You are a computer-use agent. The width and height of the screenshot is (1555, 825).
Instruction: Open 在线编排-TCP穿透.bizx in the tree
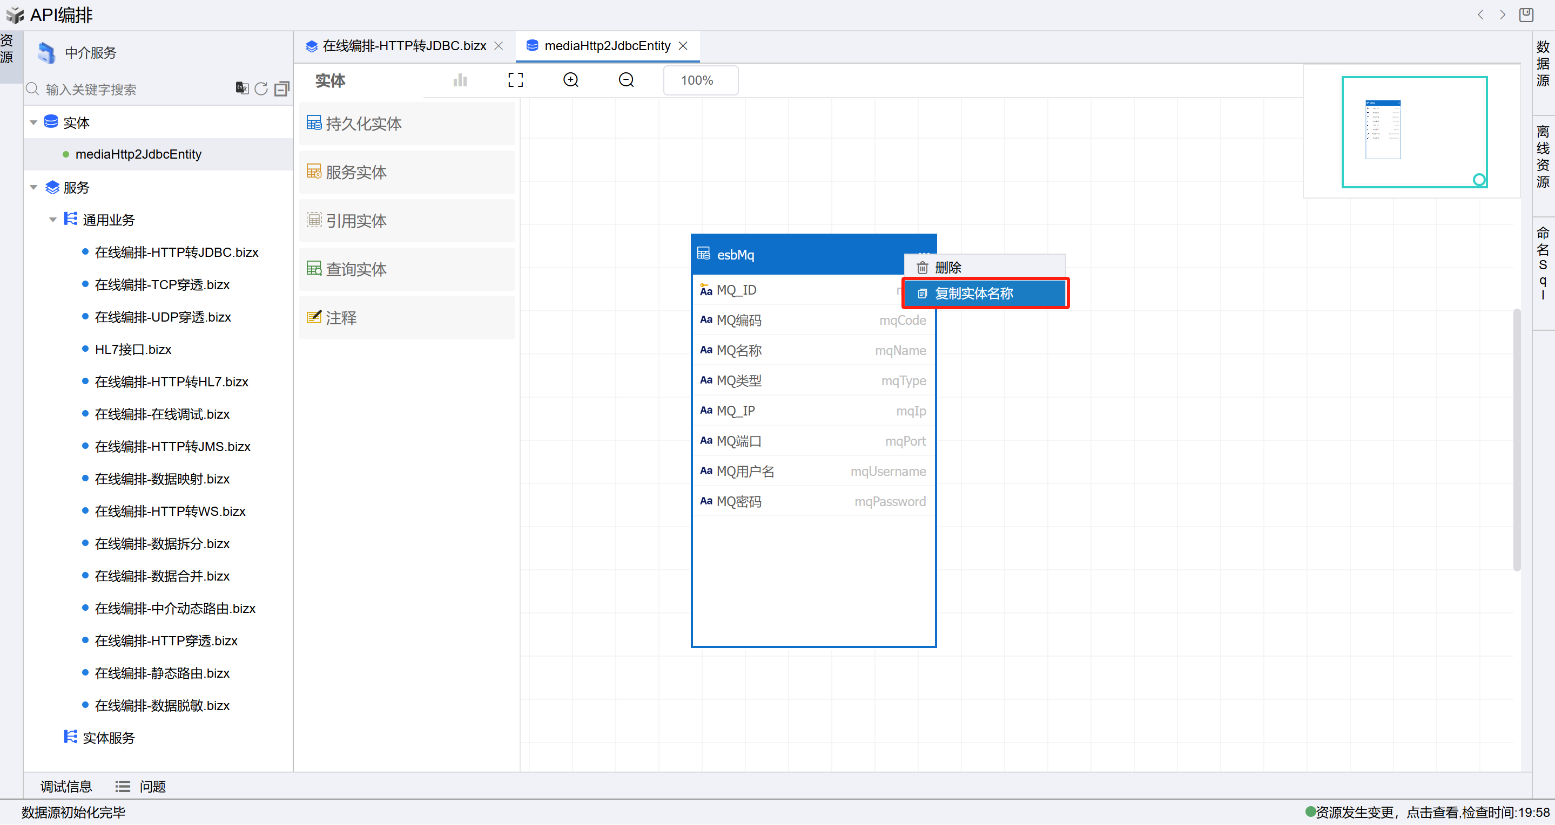click(162, 285)
